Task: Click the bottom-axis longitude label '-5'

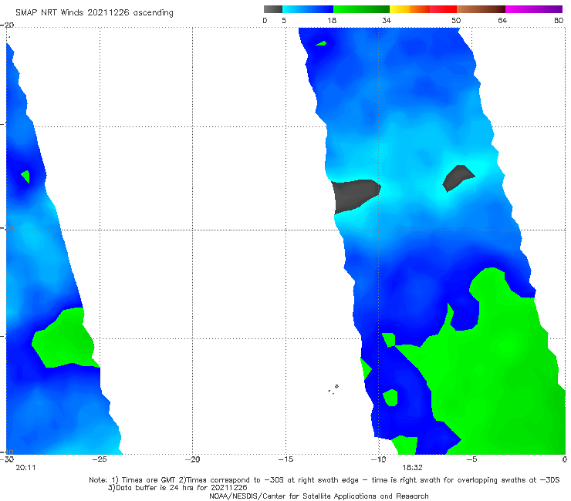Action: point(471,459)
